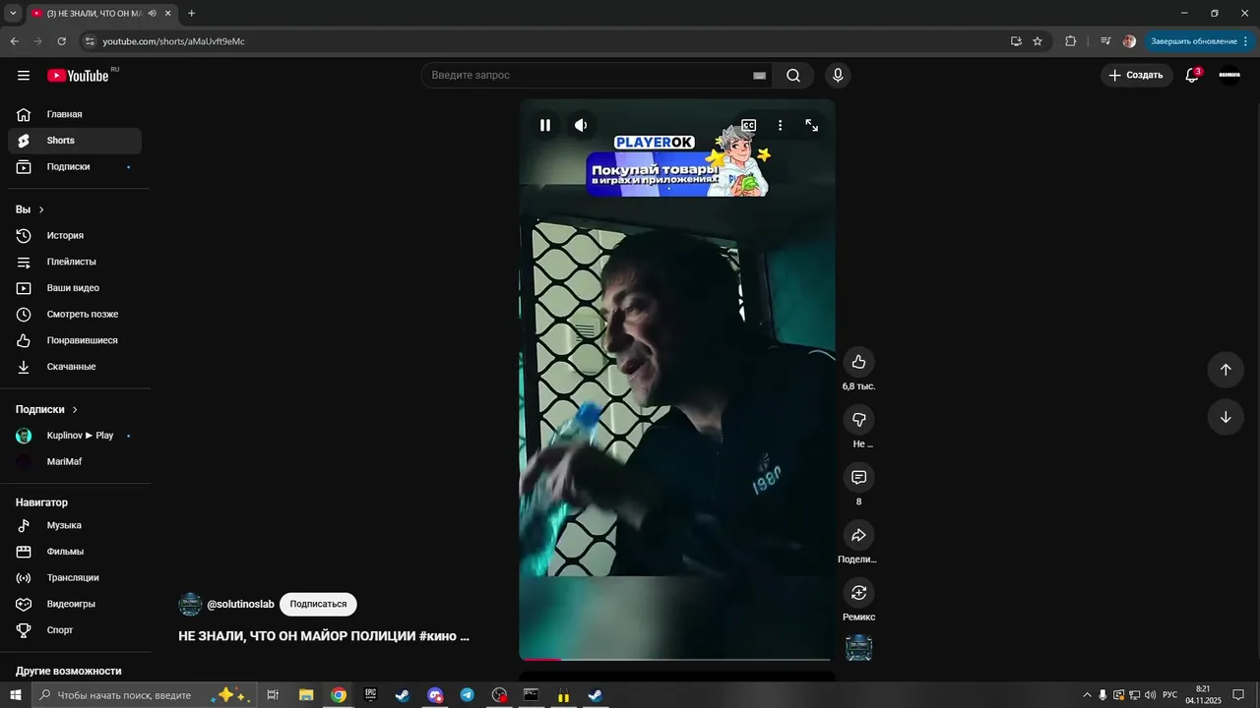Open a new Chrome tab
Screen dimensions: 1260x708
click(x=191, y=13)
